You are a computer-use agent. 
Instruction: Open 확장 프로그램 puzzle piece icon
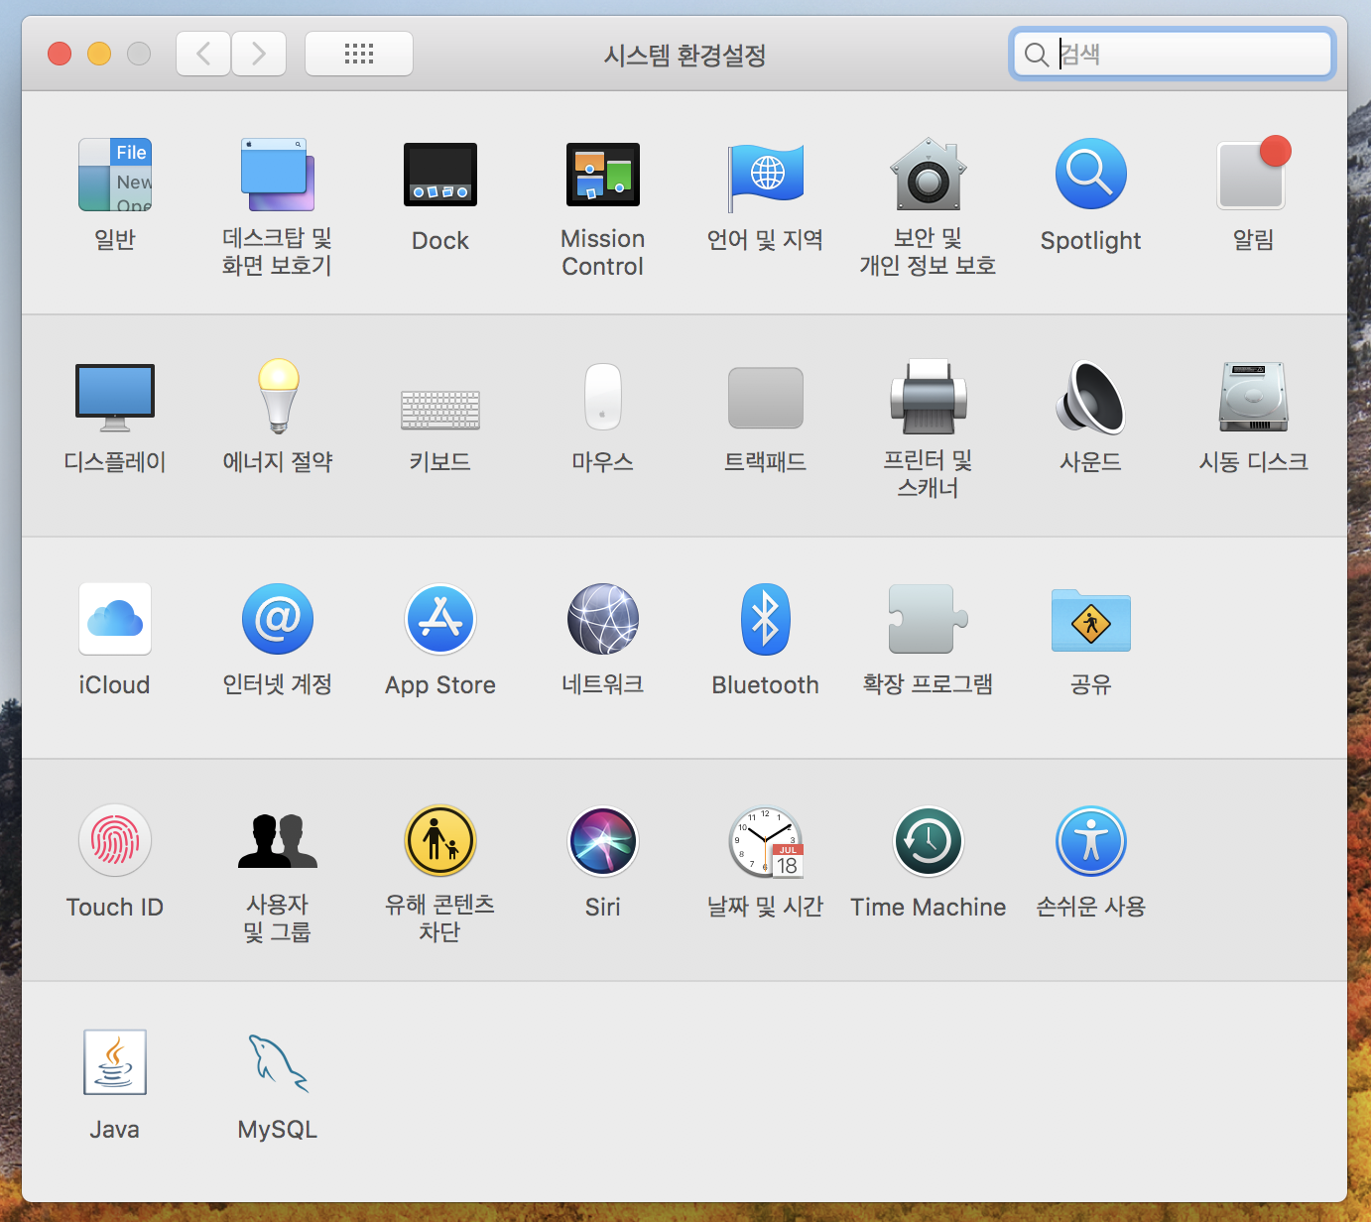point(929,619)
